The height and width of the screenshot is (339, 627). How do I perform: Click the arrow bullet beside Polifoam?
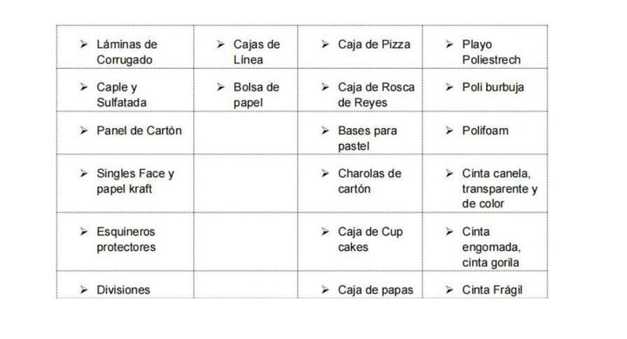[x=449, y=131]
